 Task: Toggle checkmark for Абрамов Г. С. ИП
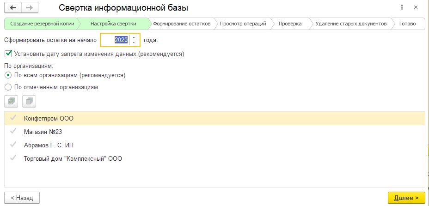[x=12, y=145]
